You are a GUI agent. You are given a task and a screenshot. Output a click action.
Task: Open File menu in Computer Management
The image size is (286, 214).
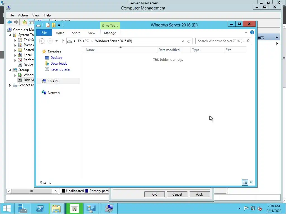[11, 15]
